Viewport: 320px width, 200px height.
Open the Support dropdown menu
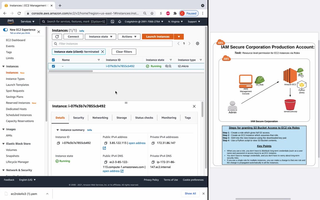pyautogui.click(x=194, y=21)
